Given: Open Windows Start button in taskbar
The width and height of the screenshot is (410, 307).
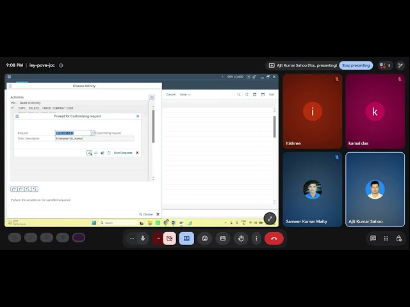Looking at the screenshot, I should (94, 223).
